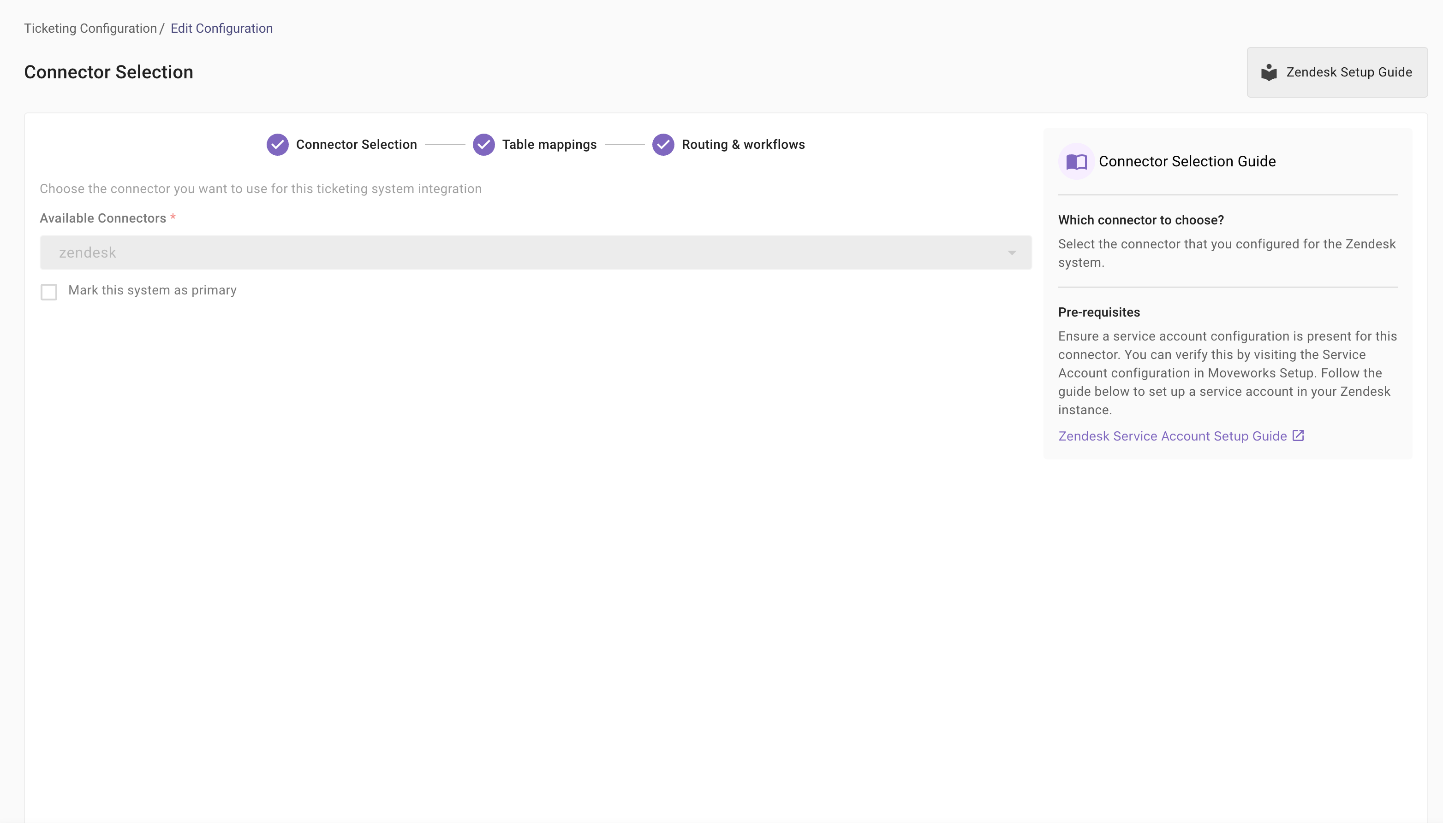Expand the Available Connectors dropdown arrow
Viewport: 1443px width, 823px height.
click(1011, 253)
